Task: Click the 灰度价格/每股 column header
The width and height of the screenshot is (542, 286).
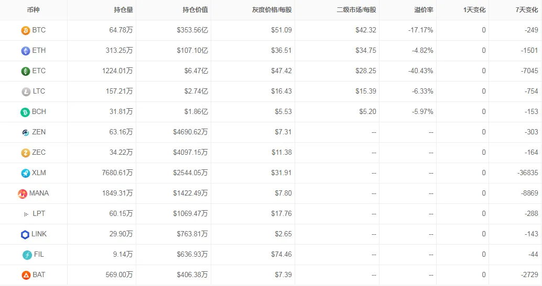Action: pyautogui.click(x=272, y=10)
